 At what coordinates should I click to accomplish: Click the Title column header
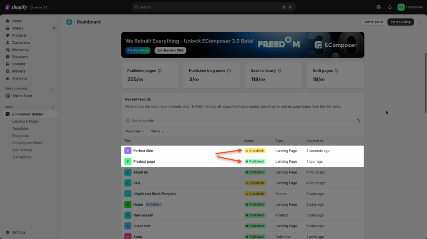click(128, 141)
